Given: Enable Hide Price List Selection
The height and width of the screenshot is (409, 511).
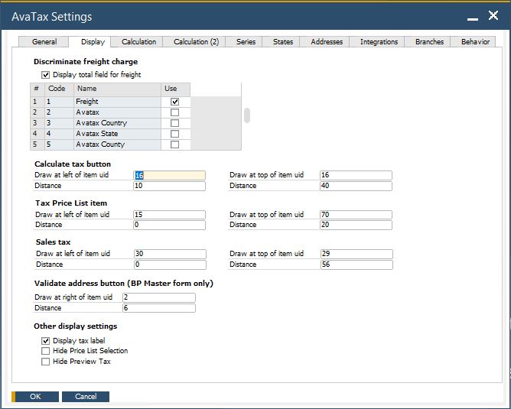Looking at the screenshot, I should pyautogui.click(x=45, y=351).
